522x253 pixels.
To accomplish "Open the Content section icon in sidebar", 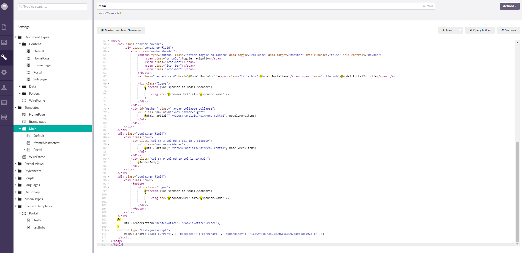I will coord(4,27).
